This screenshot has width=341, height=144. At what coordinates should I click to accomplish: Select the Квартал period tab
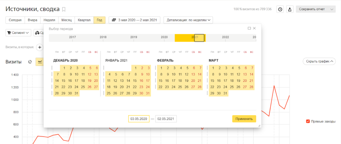click(x=84, y=20)
